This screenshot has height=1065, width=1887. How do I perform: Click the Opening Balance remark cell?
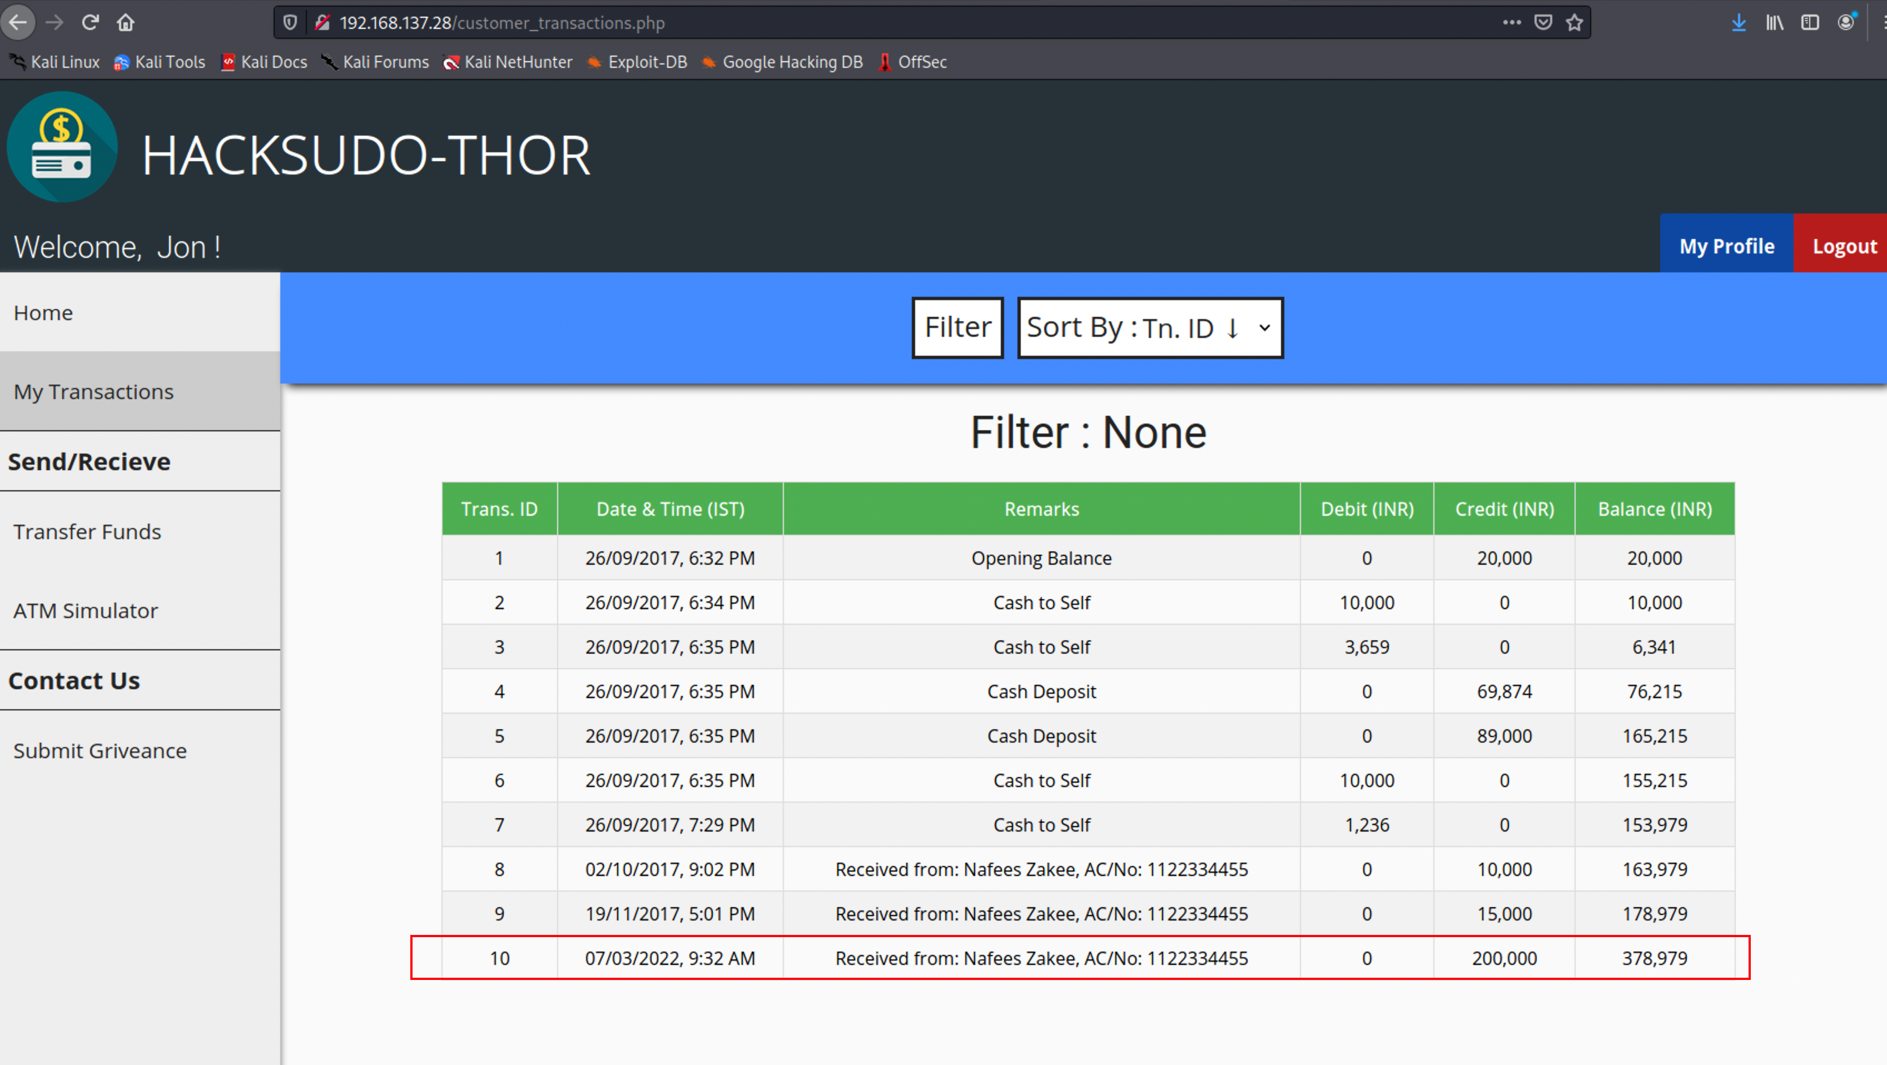tap(1042, 558)
